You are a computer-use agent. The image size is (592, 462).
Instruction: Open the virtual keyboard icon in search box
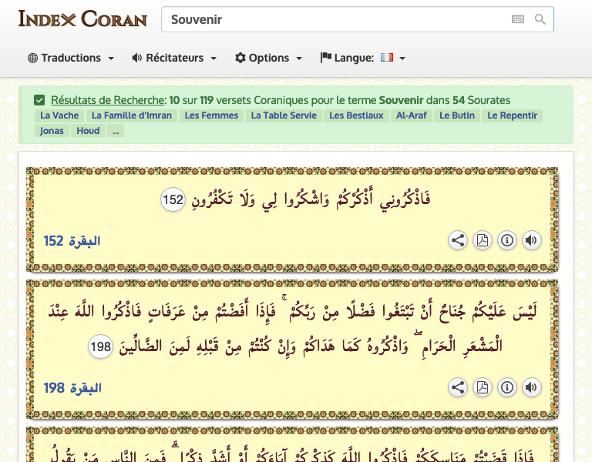[517, 20]
